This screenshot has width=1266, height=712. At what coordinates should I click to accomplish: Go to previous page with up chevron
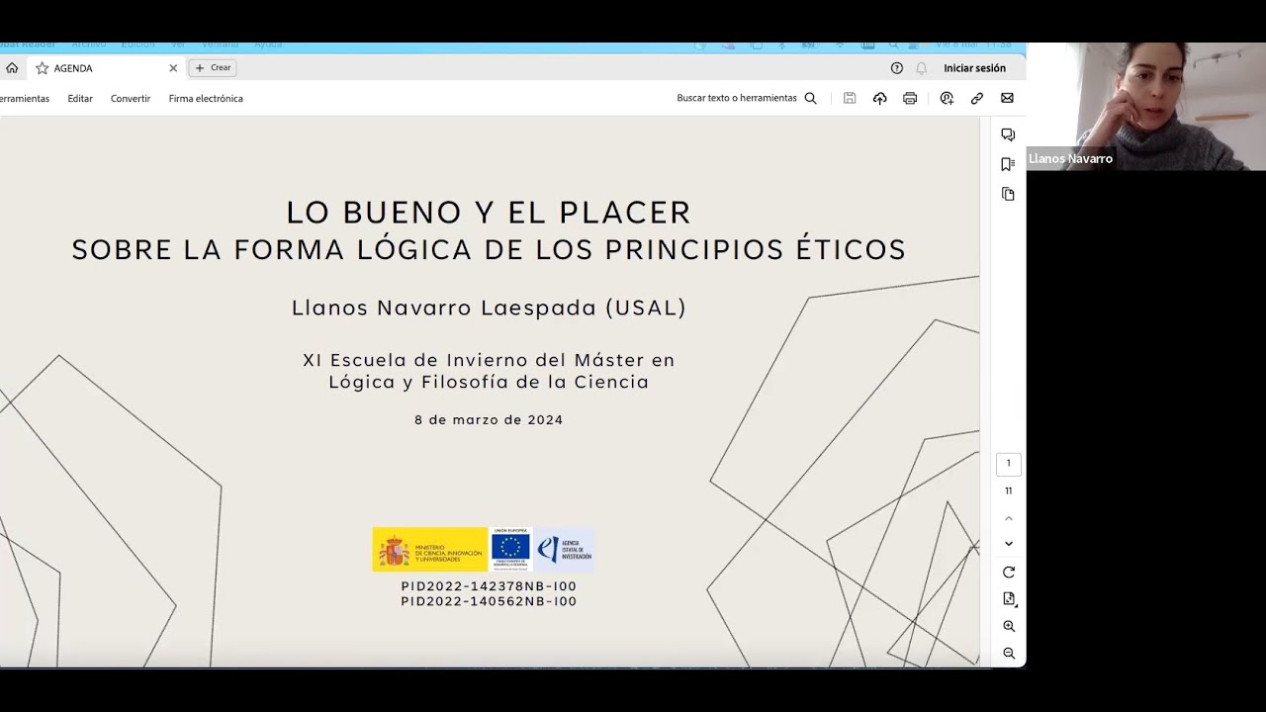[x=1009, y=518]
